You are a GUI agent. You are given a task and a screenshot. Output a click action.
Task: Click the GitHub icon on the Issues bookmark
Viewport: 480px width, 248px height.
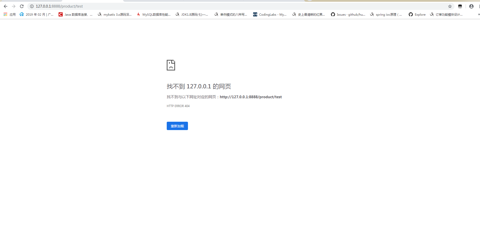(333, 14)
